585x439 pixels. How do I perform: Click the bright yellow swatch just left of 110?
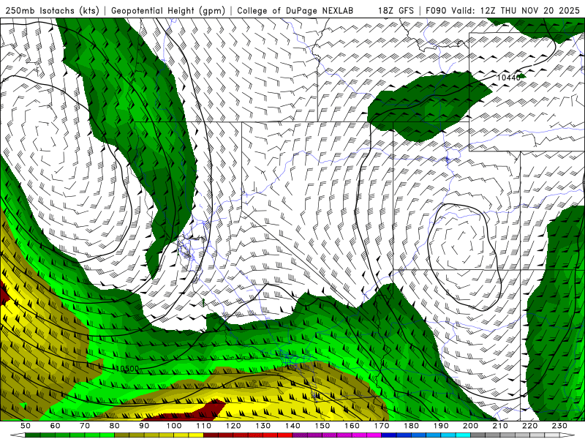[196, 435]
